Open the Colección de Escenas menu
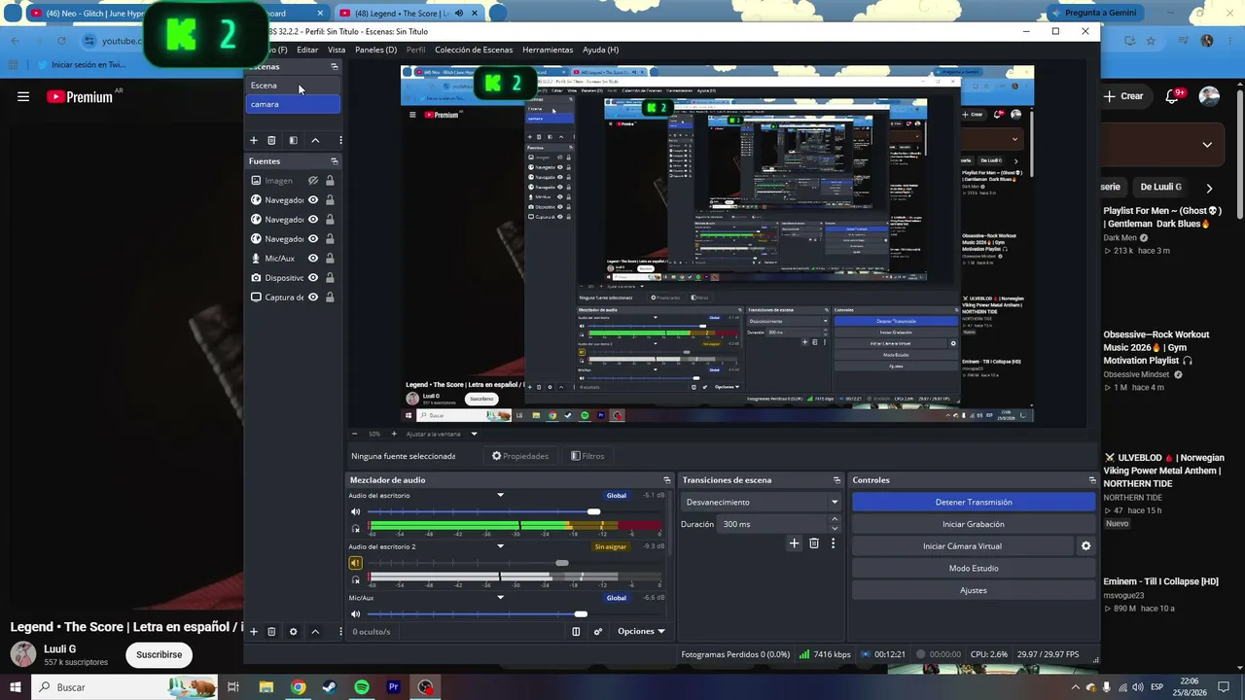1245x700 pixels. (x=474, y=50)
